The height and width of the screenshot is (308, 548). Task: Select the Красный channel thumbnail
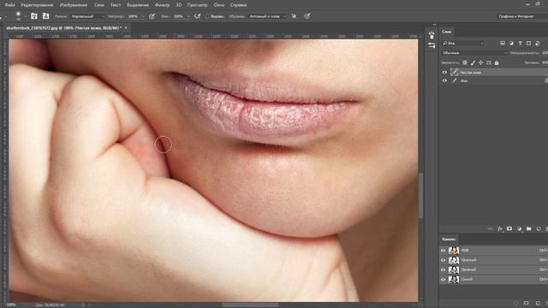click(454, 260)
